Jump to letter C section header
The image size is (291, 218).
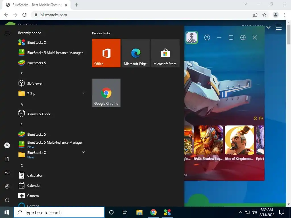(x=22, y=165)
